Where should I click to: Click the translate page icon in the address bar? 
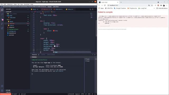tap(149, 5)
